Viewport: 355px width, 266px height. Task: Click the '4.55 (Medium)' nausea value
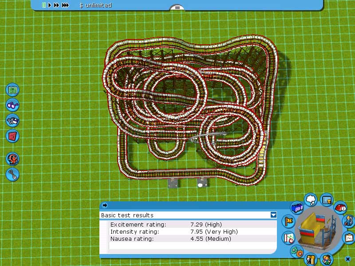210,239
